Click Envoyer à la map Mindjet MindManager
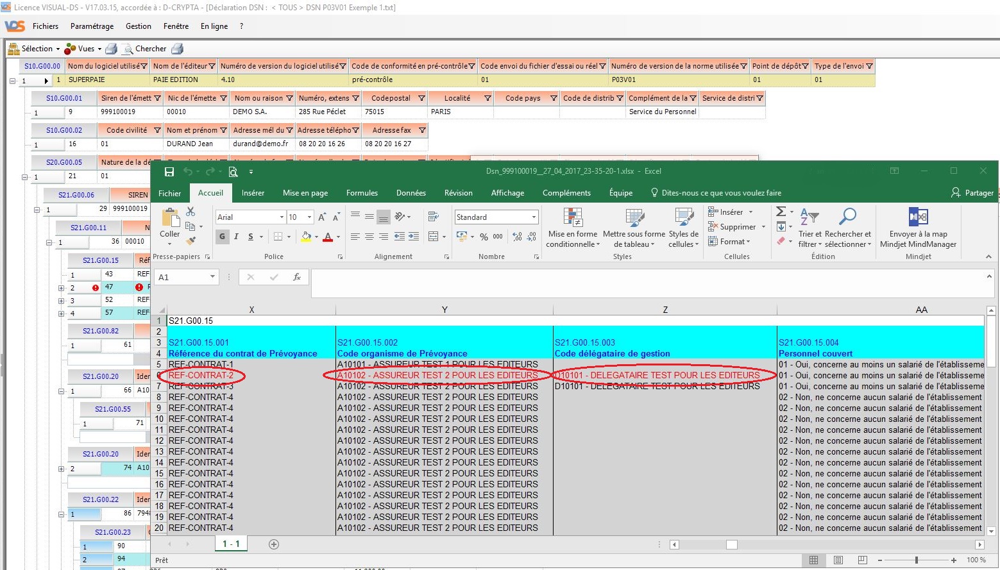The height and width of the screenshot is (570, 1000). [919, 228]
